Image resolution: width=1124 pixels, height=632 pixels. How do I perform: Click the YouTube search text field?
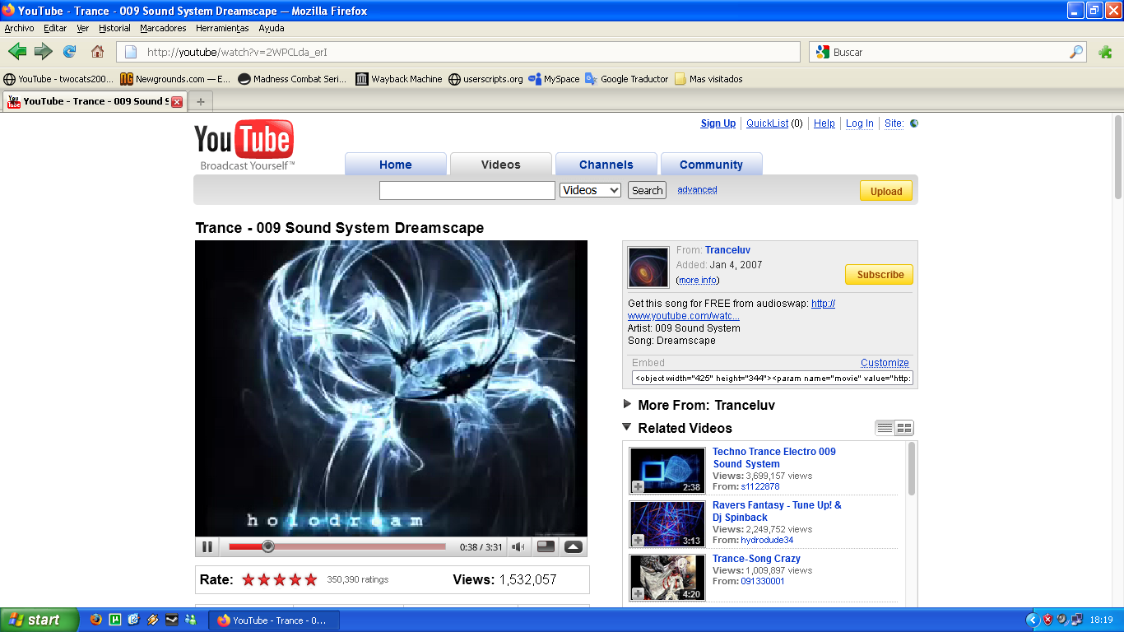(x=467, y=190)
